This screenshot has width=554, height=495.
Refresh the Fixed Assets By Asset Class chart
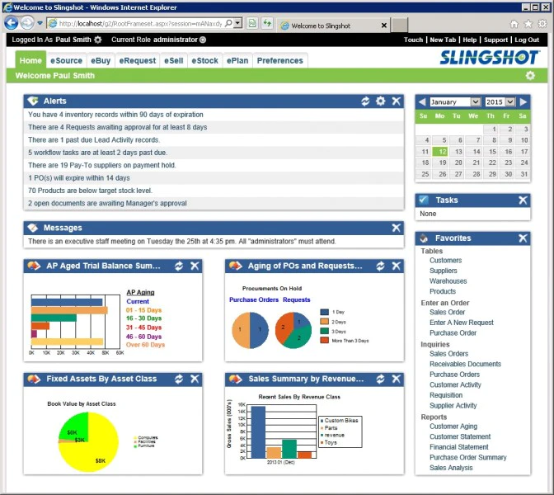coord(179,379)
